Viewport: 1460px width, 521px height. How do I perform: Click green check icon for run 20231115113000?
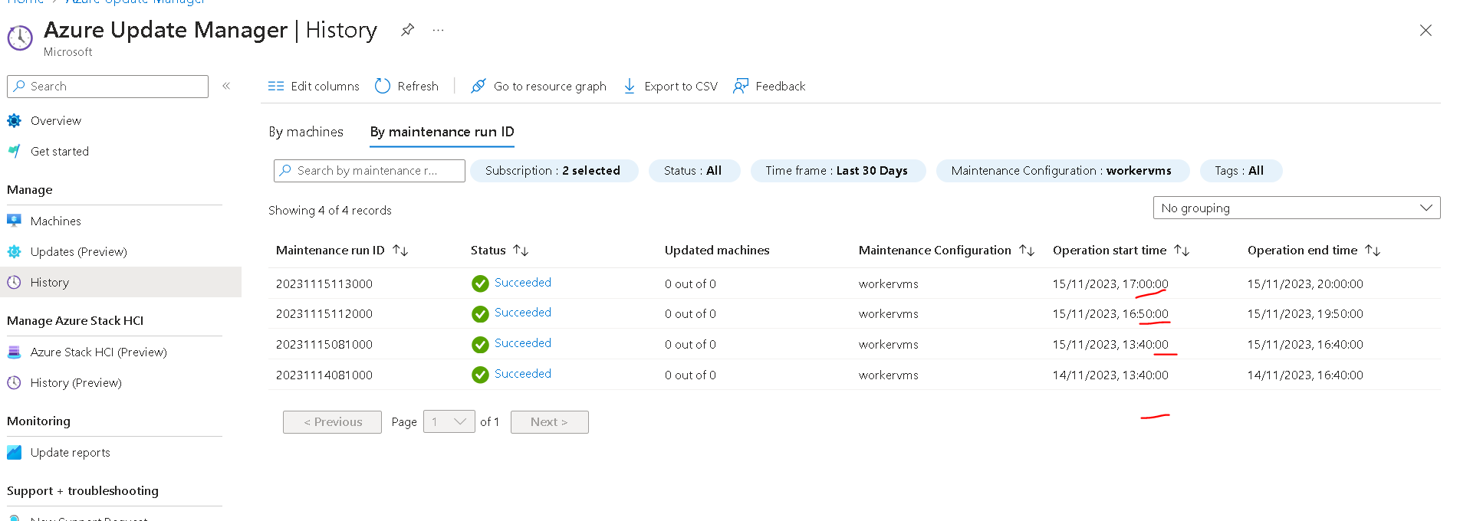[x=480, y=283]
